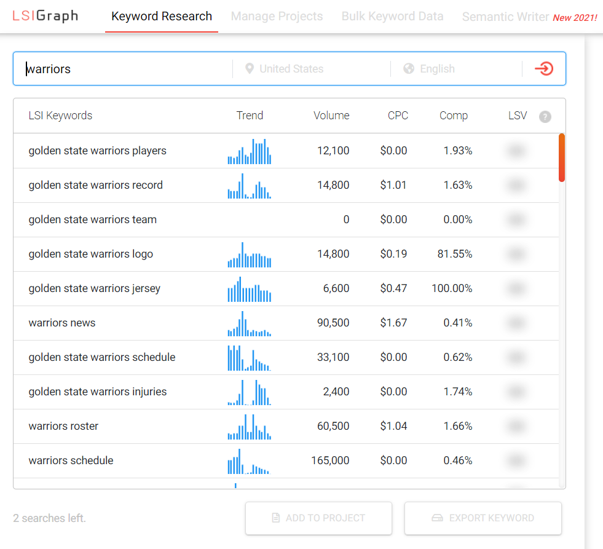Click the $1.01 CPC value

(393, 185)
